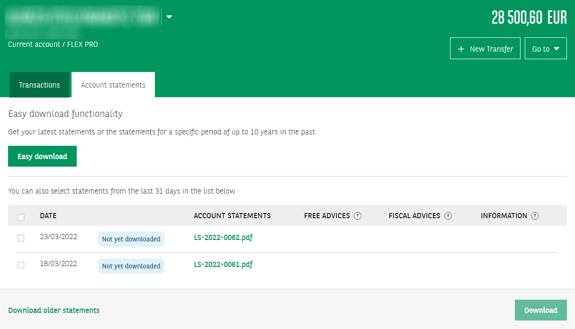Click the 28 500,60 EUR balance amount

pyautogui.click(x=529, y=18)
